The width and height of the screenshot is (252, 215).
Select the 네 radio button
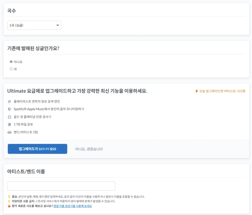tap(11, 69)
